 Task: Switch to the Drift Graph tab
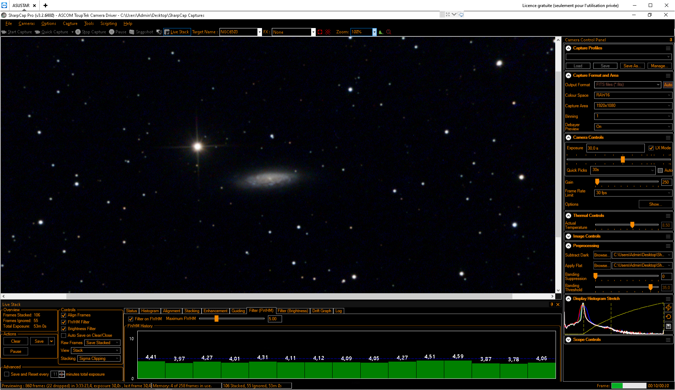[322, 311]
